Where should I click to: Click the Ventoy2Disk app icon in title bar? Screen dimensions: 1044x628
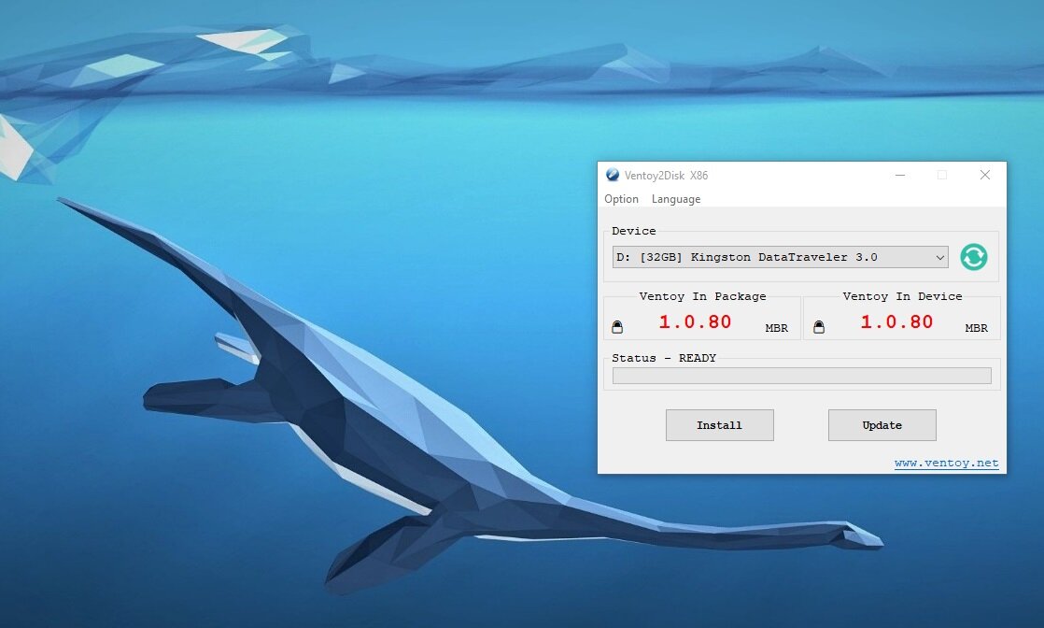[613, 175]
